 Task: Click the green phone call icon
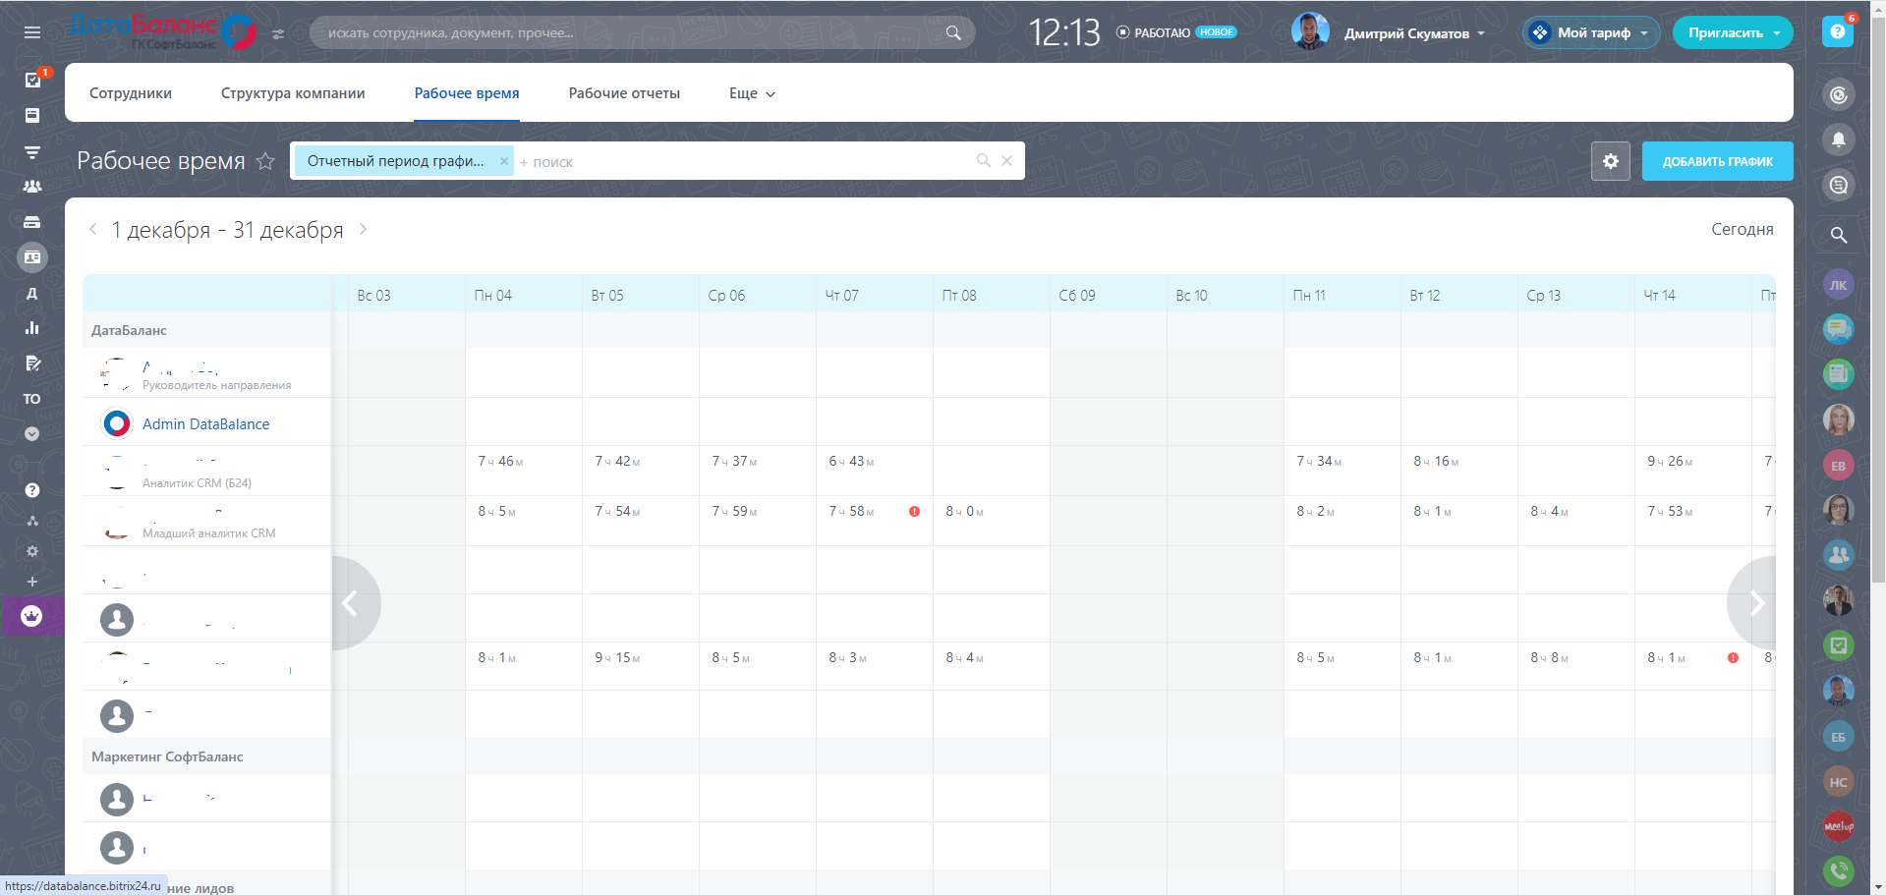pos(1838,869)
